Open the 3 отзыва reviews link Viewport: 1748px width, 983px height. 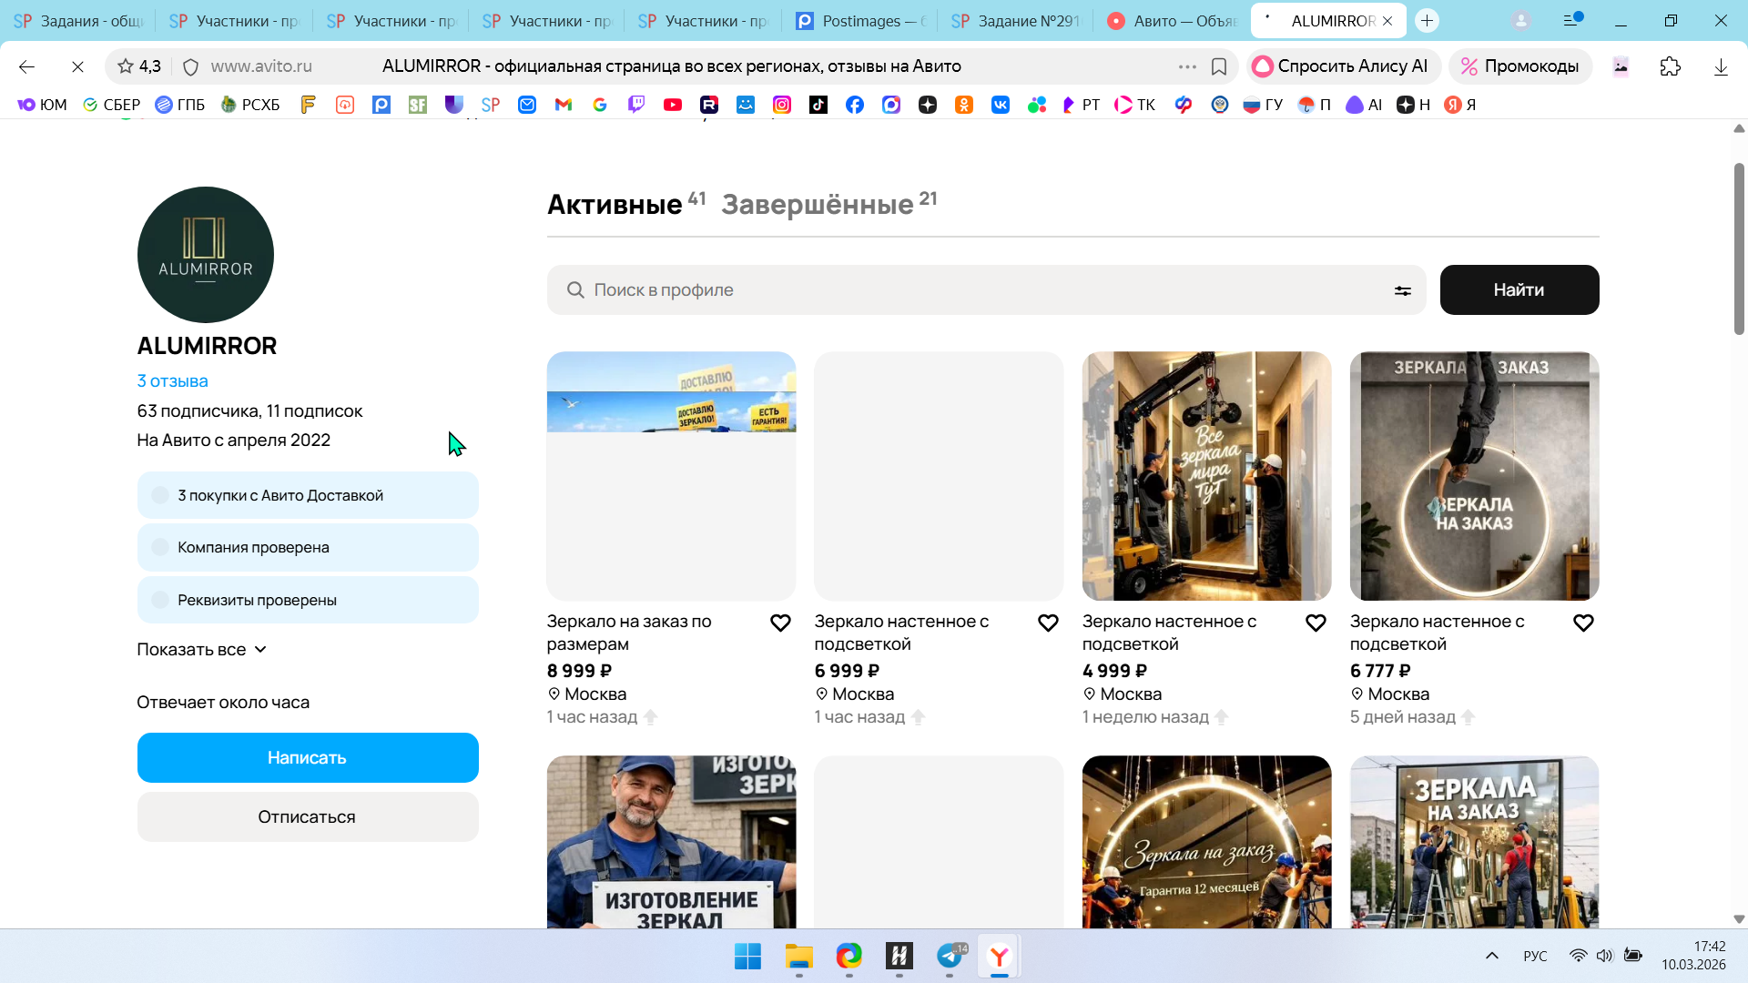pyautogui.click(x=172, y=381)
